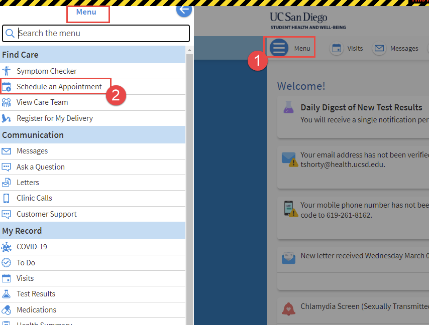Select Schedule an Appointment menu item

(93, 87)
